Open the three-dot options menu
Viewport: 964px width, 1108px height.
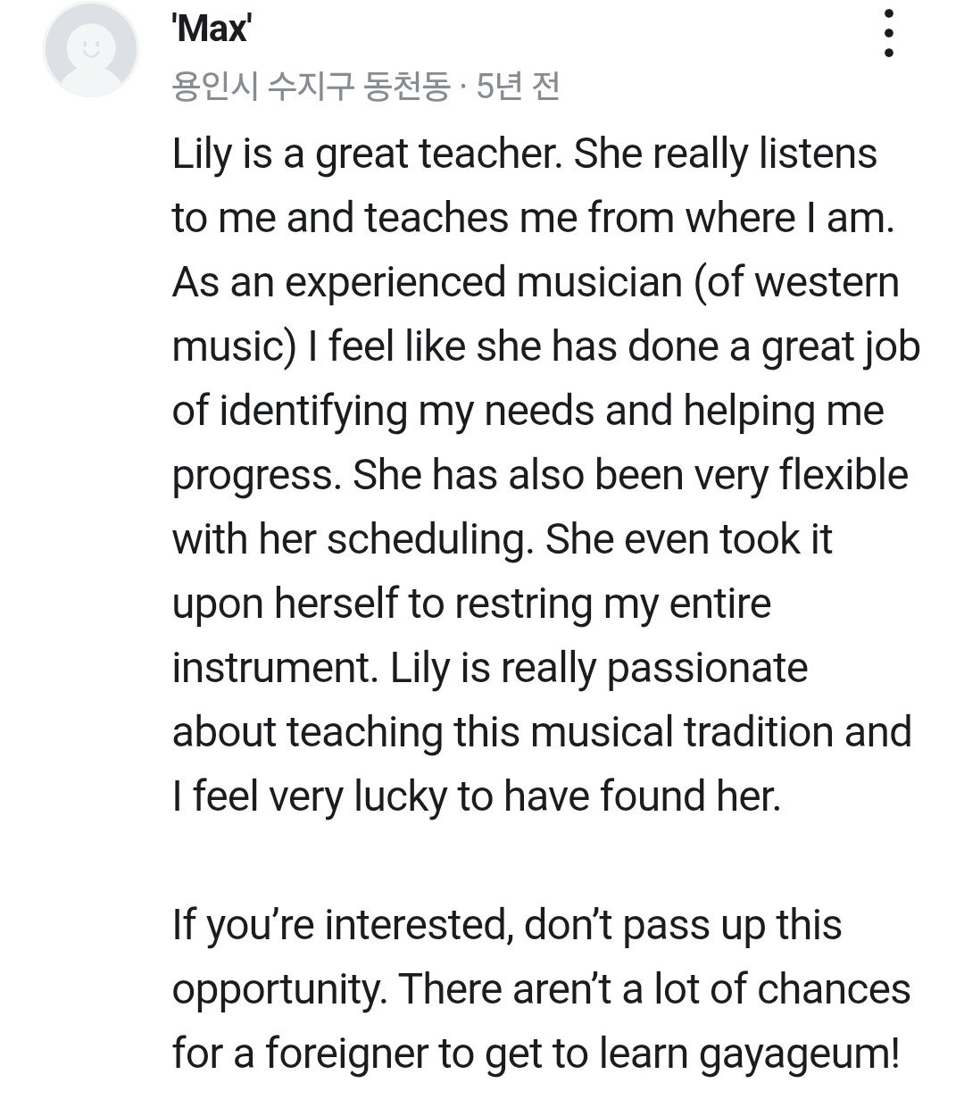pyautogui.click(x=888, y=34)
